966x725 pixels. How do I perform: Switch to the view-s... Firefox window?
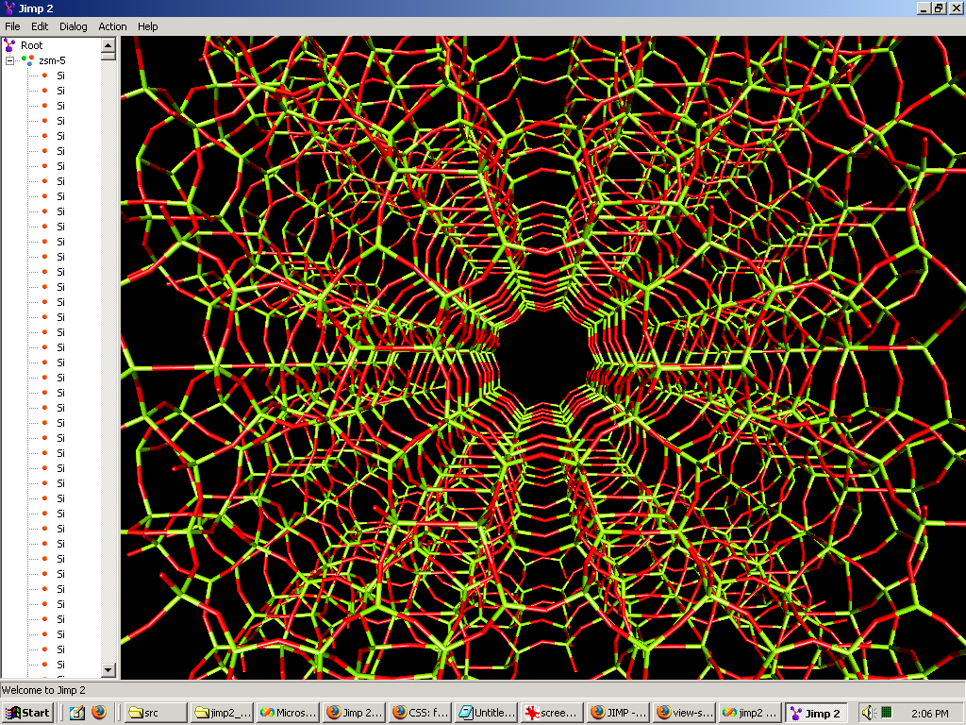(x=685, y=713)
